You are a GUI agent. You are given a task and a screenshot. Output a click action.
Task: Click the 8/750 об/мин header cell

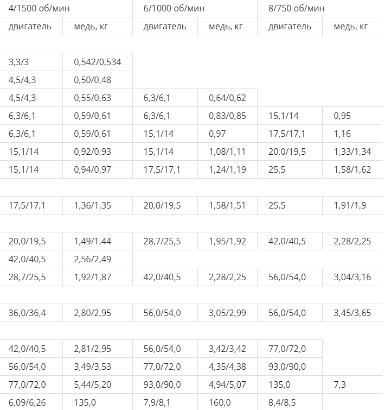coord(320,8)
